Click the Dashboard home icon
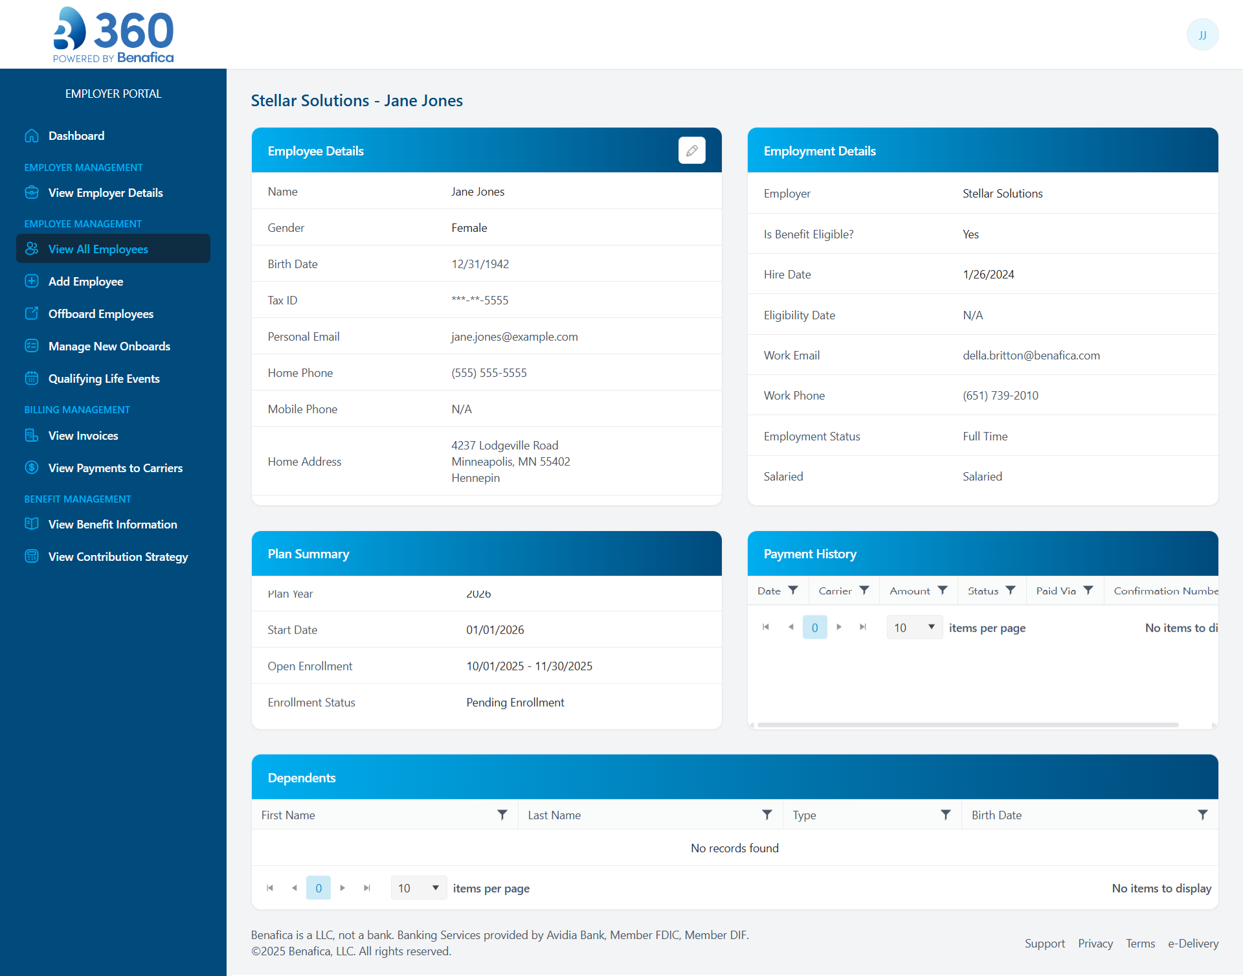This screenshot has width=1243, height=976. click(x=32, y=135)
